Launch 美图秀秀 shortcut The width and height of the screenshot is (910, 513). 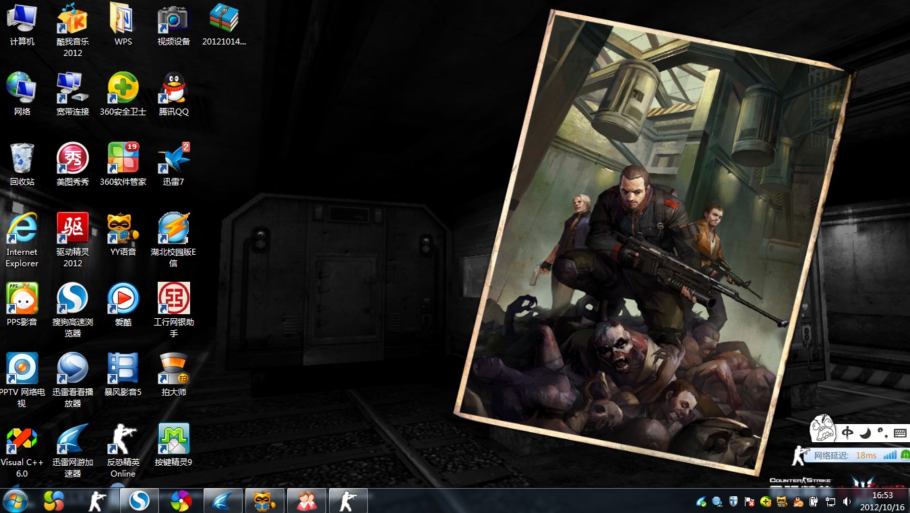(73, 164)
